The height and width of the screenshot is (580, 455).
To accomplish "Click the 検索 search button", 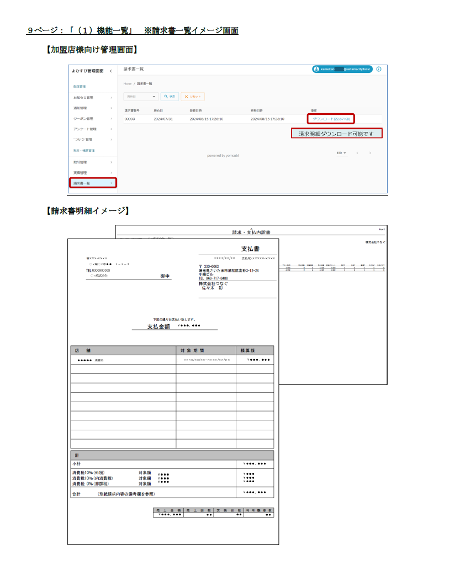I will (170, 97).
